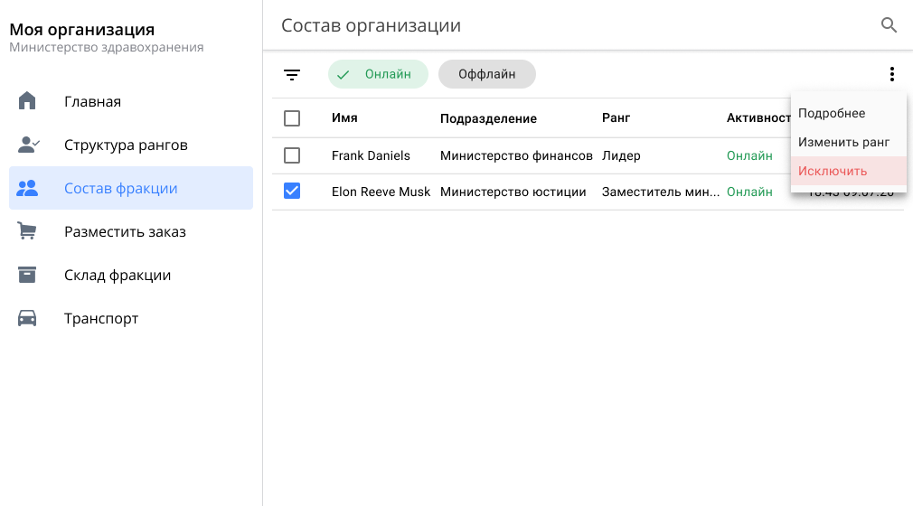913x506 pixels.
Task: Toggle the Онлайн filter chip
Action: click(x=378, y=75)
